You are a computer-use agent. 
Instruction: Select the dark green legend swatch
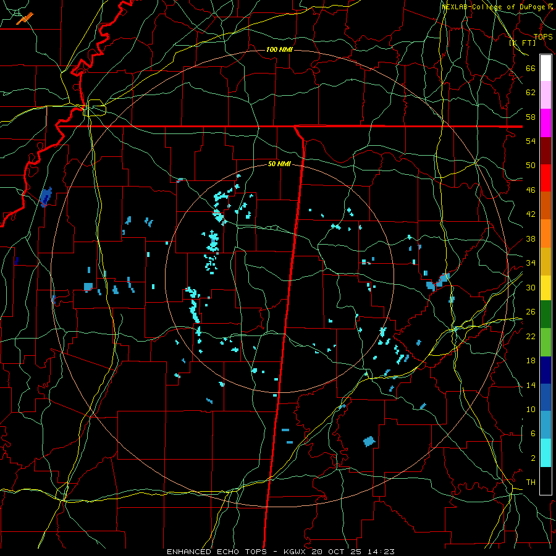click(x=545, y=314)
